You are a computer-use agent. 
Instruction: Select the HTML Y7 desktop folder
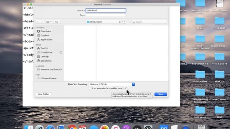tap(220, 77)
